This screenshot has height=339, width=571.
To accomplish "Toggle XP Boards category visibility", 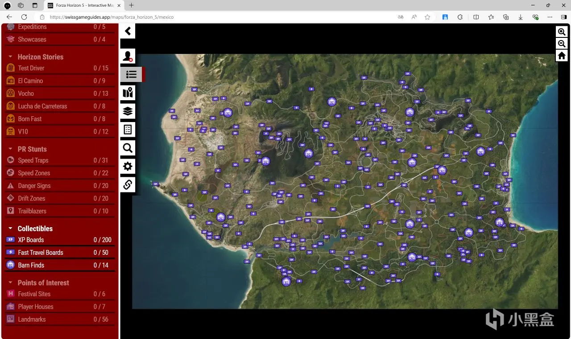I will point(60,240).
